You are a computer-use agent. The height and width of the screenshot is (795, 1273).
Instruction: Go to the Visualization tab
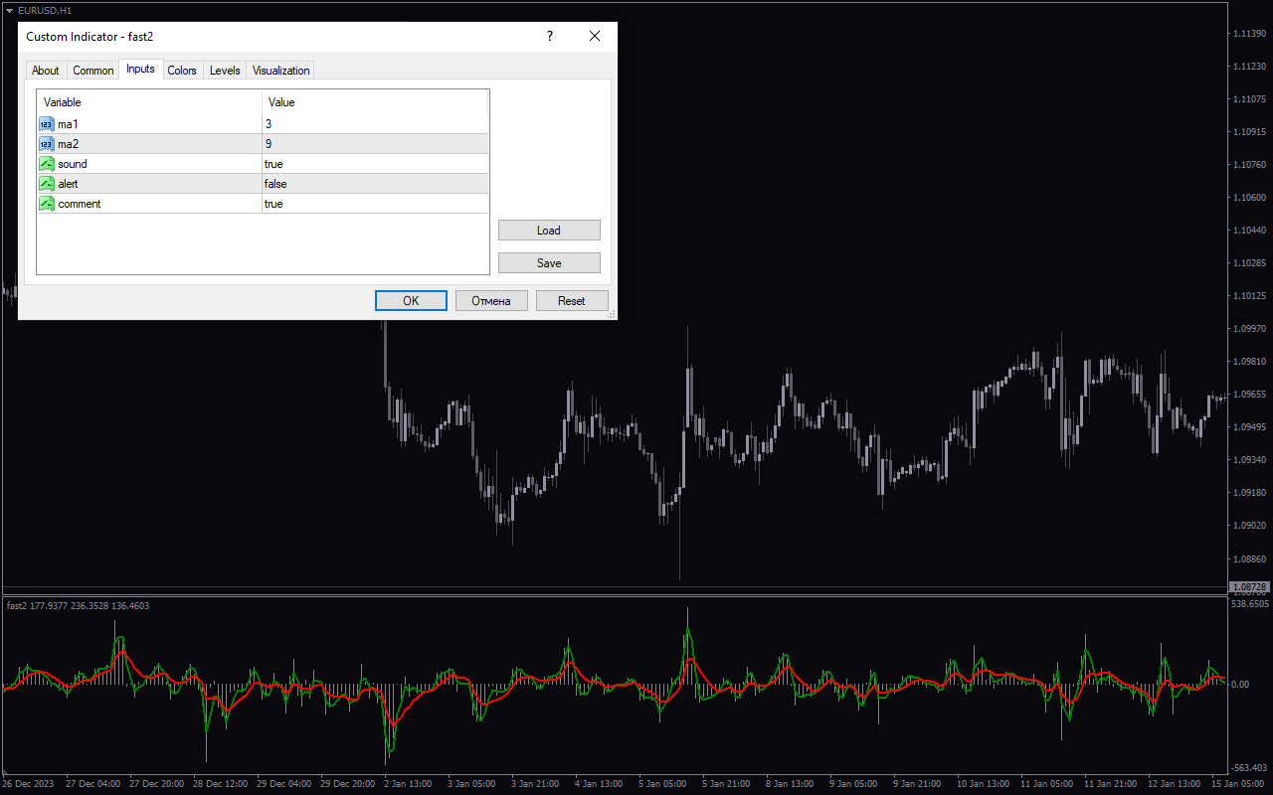281,71
